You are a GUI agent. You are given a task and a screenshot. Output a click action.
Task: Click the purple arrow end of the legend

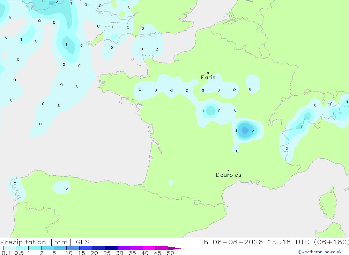tap(174, 248)
